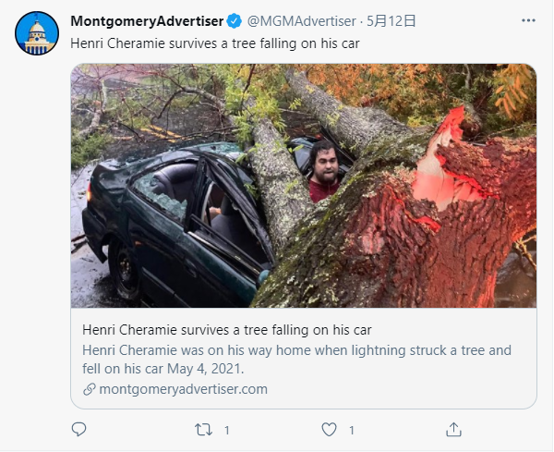Open the three-dot more options menu
Image resolution: width=554 pixels, height=452 pixels.
pos(528,20)
